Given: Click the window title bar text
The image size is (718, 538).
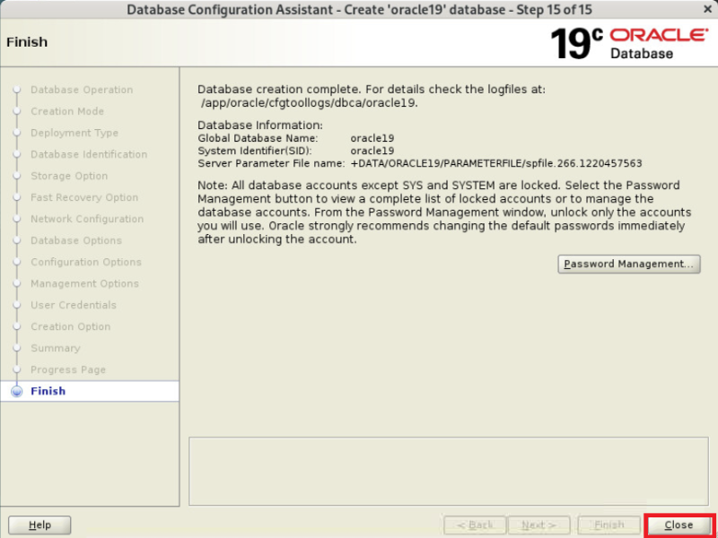Looking at the screenshot, I should tap(360, 9).
